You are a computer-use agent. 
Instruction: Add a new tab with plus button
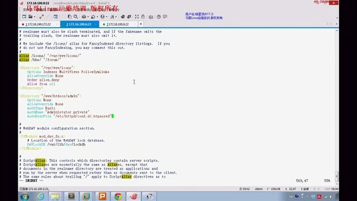click(141, 24)
